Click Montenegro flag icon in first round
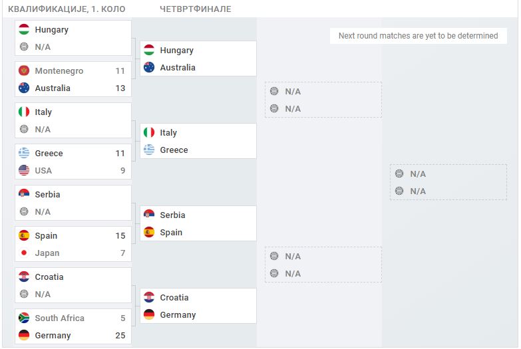The width and height of the screenshot is (521, 349). point(24,70)
